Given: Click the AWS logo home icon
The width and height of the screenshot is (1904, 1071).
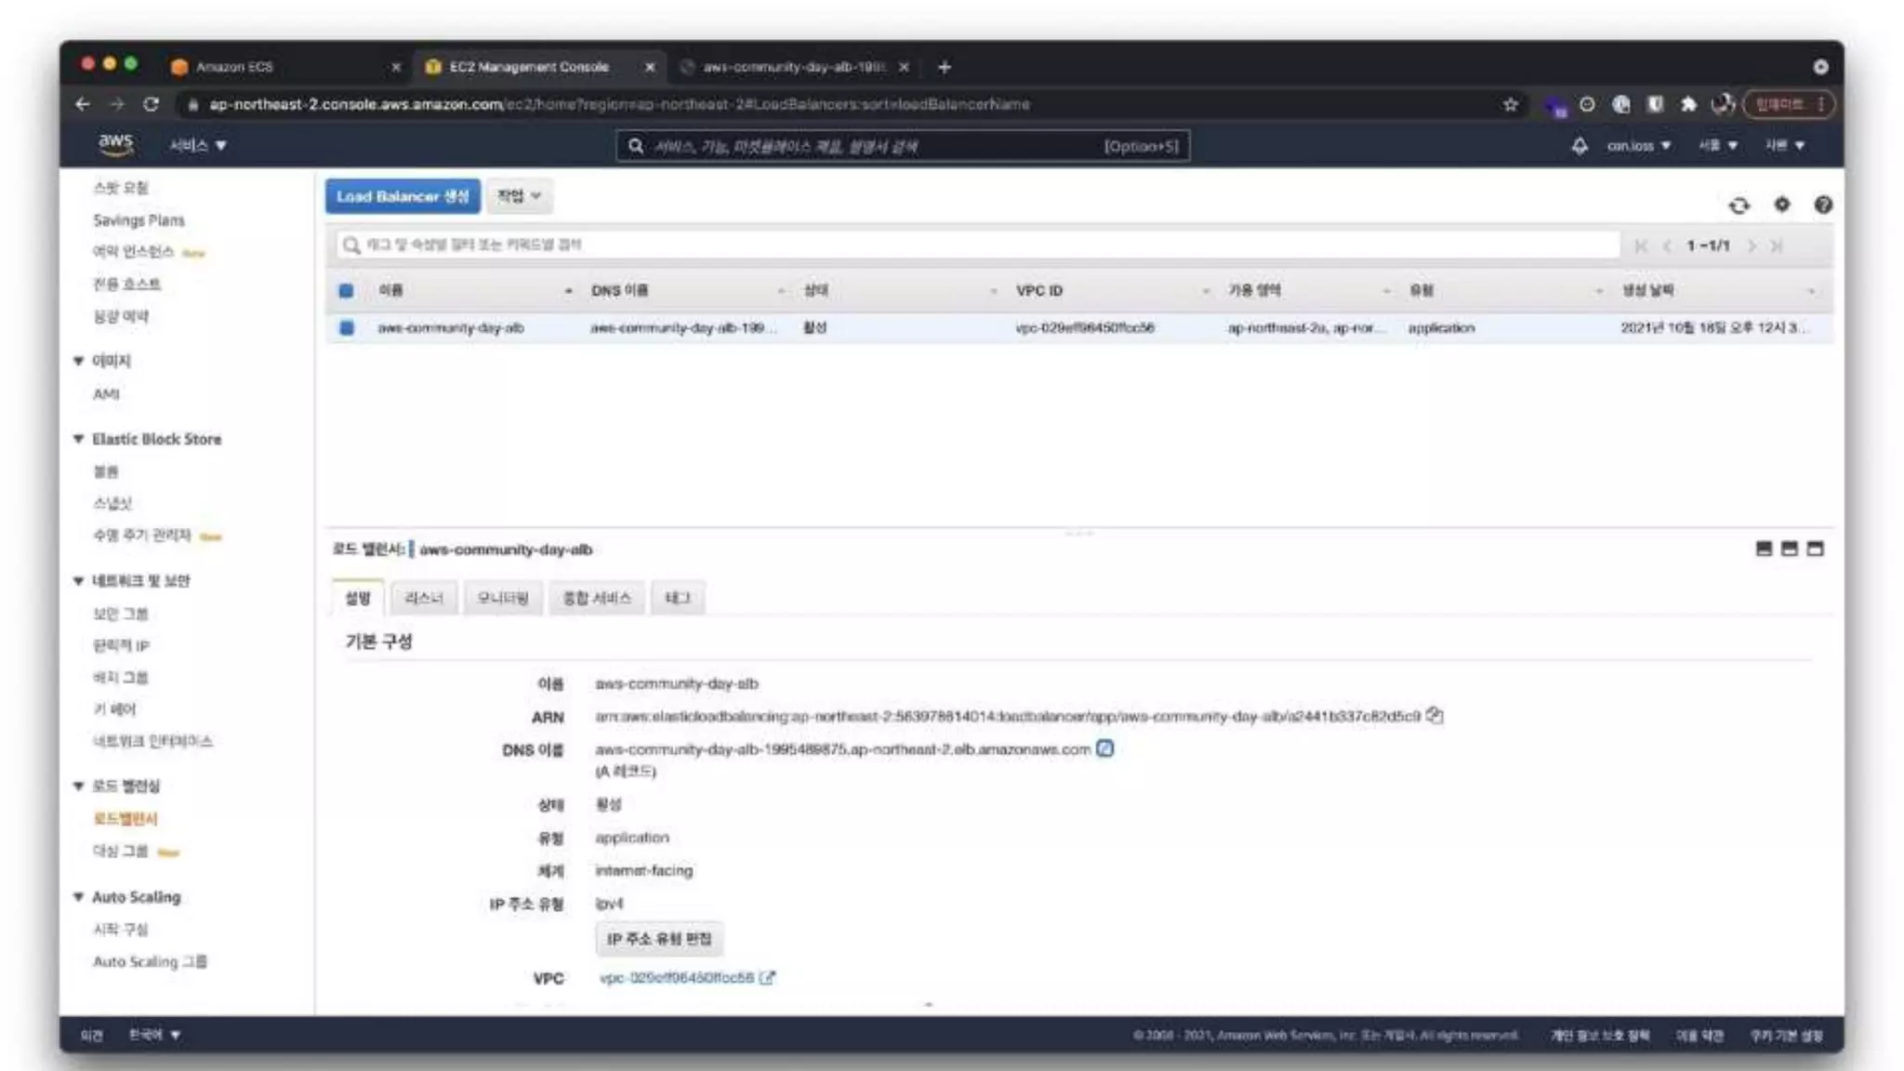Looking at the screenshot, I should [x=115, y=144].
